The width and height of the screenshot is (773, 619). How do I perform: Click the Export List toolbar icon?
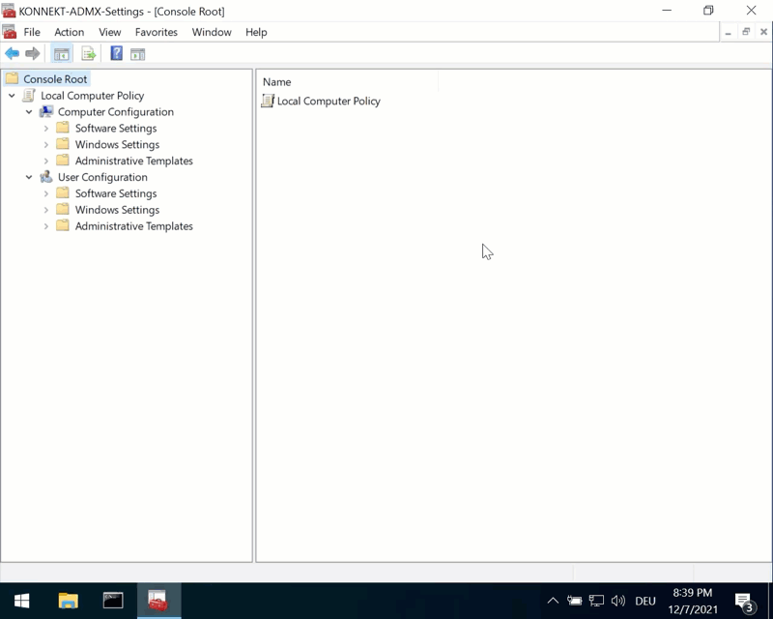(89, 54)
